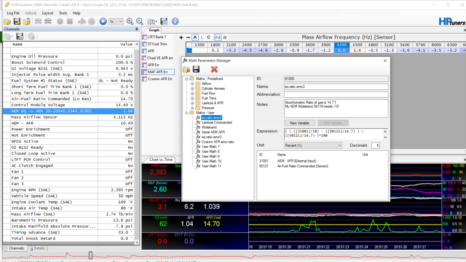Toggle the red waveform filter button
Screen dimensions: 466x262
225,37
